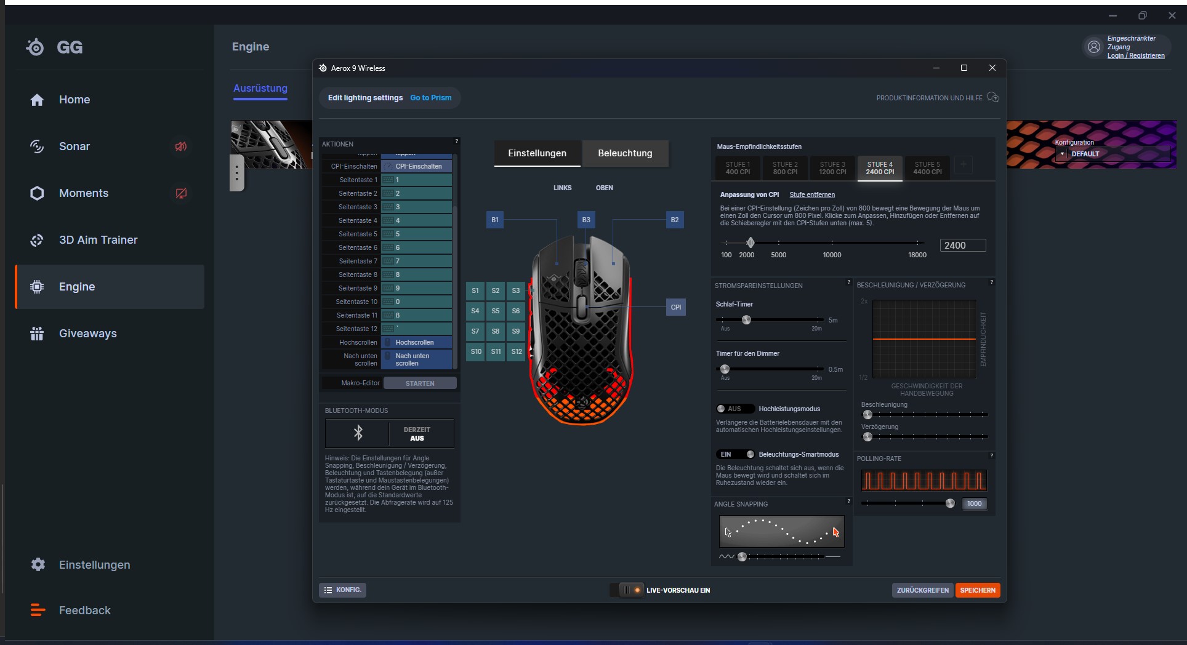Click the 3D Aim Trainer crosshair icon
Image resolution: width=1187 pixels, height=645 pixels.
point(37,240)
